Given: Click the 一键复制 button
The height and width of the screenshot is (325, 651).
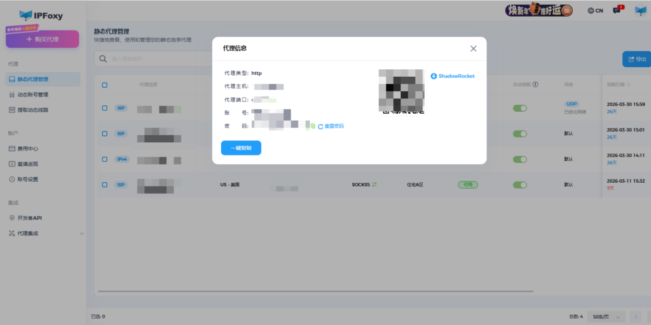Looking at the screenshot, I should click(x=241, y=148).
